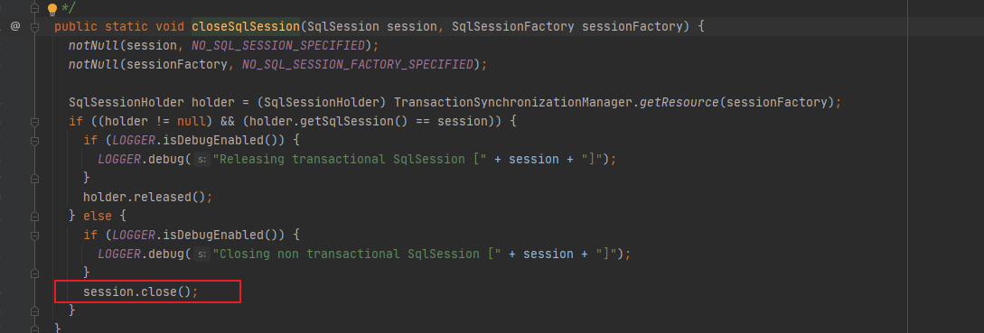Click the fold end marker beside the */ comment
This screenshot has width=984, height=333.
pyautogui.click(x=34, y=9)
